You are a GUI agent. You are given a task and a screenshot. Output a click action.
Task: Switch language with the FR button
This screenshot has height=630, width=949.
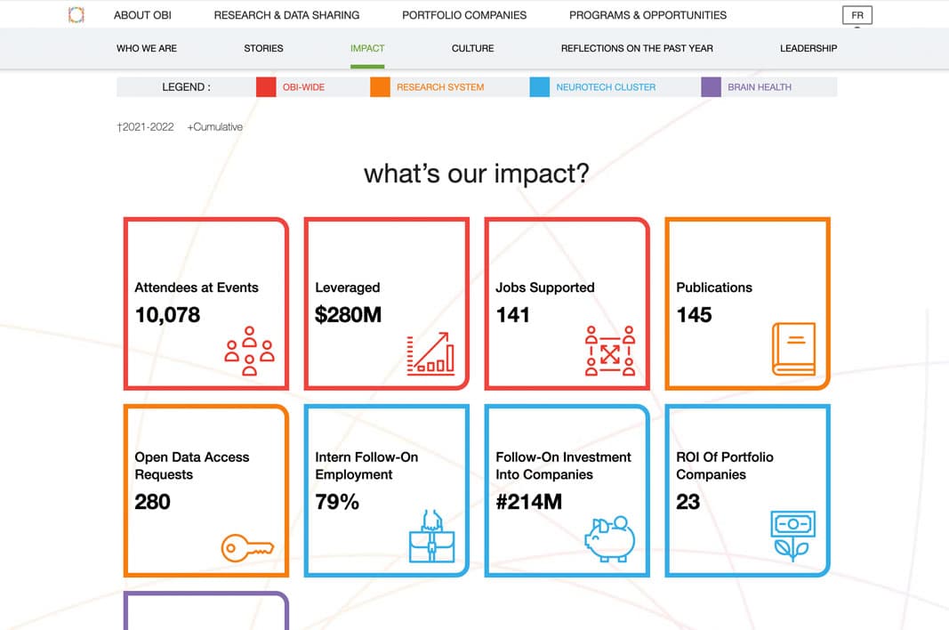pyautogui.click(x=857, y=15)
